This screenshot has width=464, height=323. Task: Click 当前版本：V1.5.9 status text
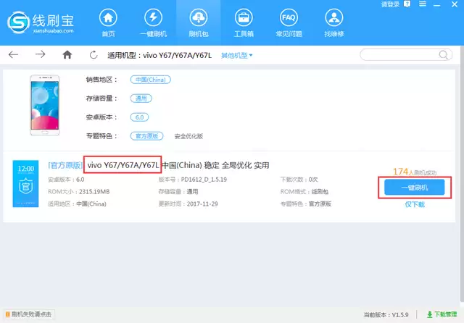[x=386, y=315]
